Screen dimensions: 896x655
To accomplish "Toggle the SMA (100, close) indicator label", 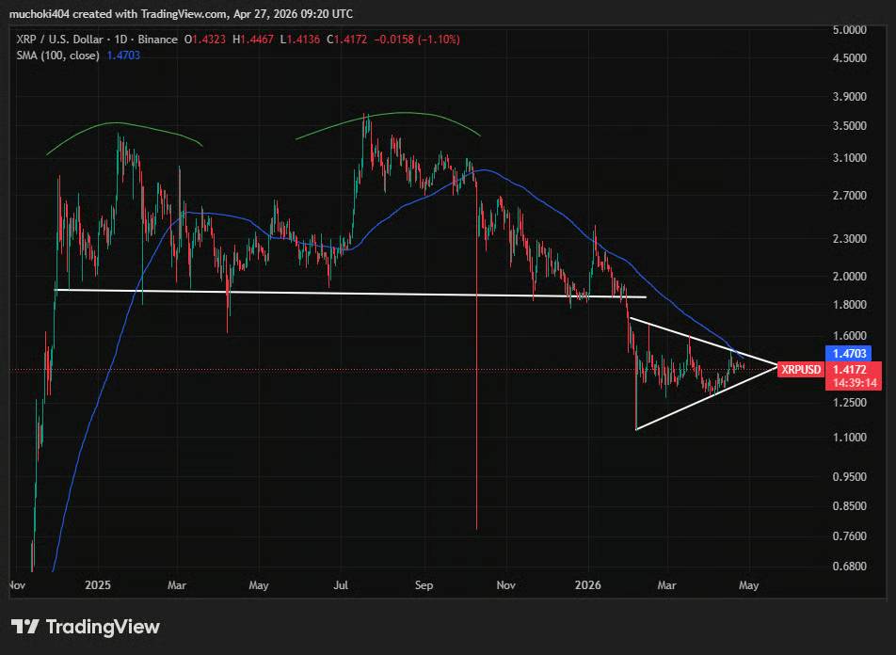I will point(56,55).
